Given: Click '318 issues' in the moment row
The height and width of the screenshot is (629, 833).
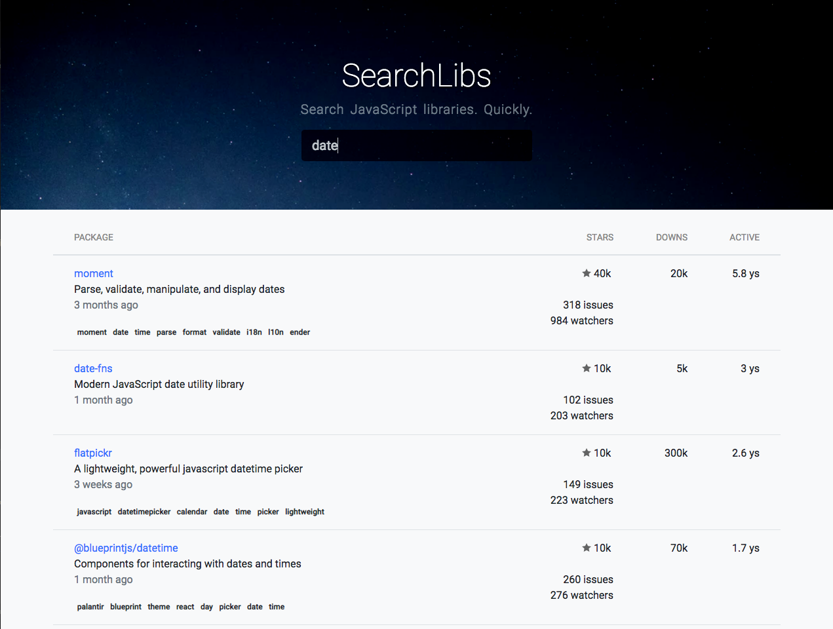Looking at the screenshot, I should point(588,305).
